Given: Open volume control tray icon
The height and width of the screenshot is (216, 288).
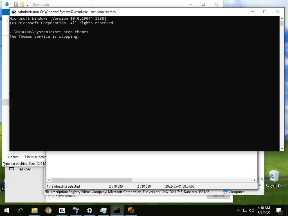Looking at the screenshot, I should (x=252, y=210).
